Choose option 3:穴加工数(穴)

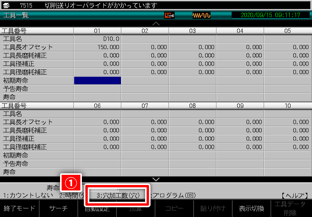pos(118,195)
